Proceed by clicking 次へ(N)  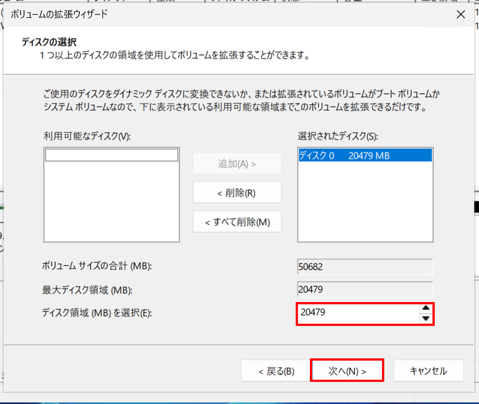pyautogui.click(x=347, y=370)
